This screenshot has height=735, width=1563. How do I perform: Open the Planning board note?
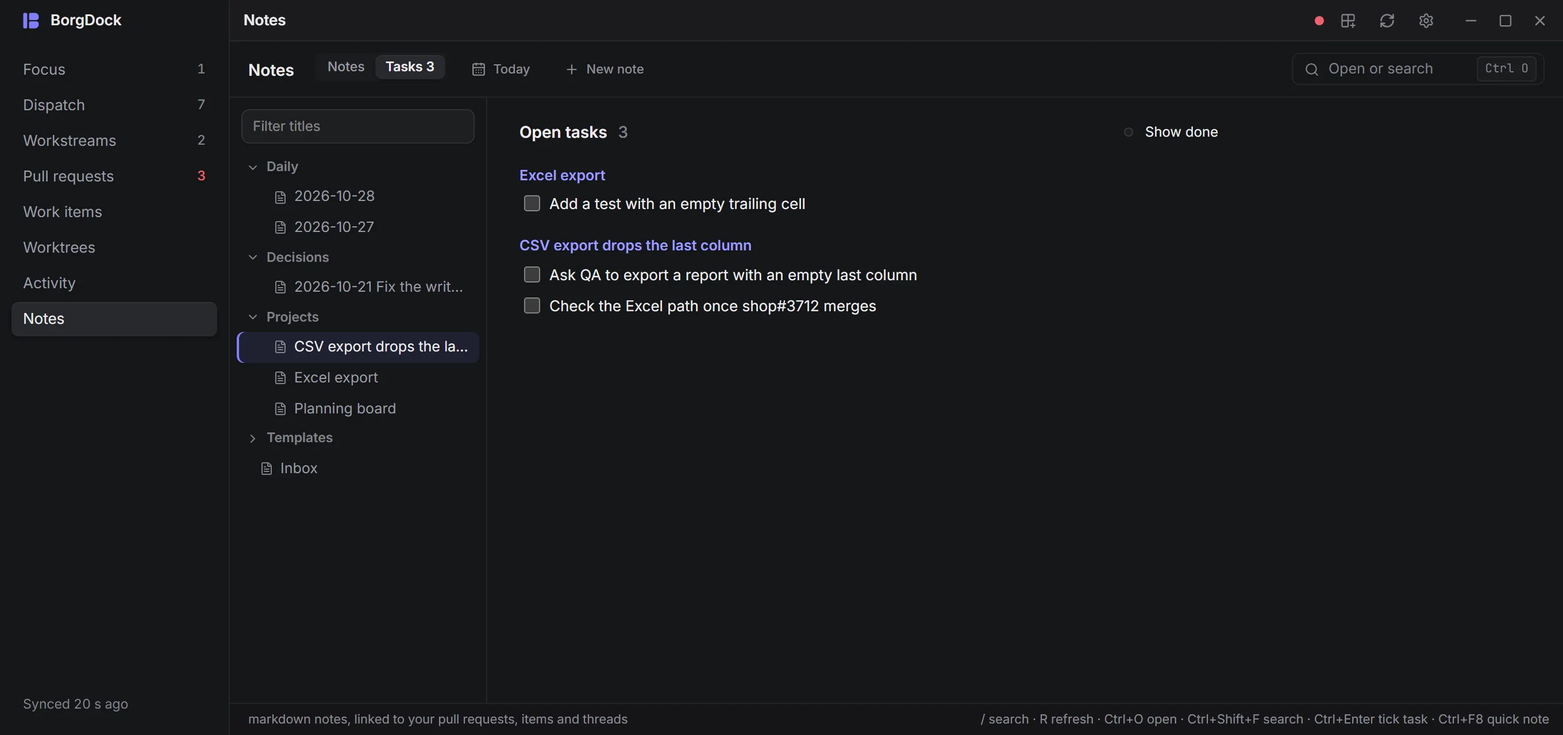point(358,409)
